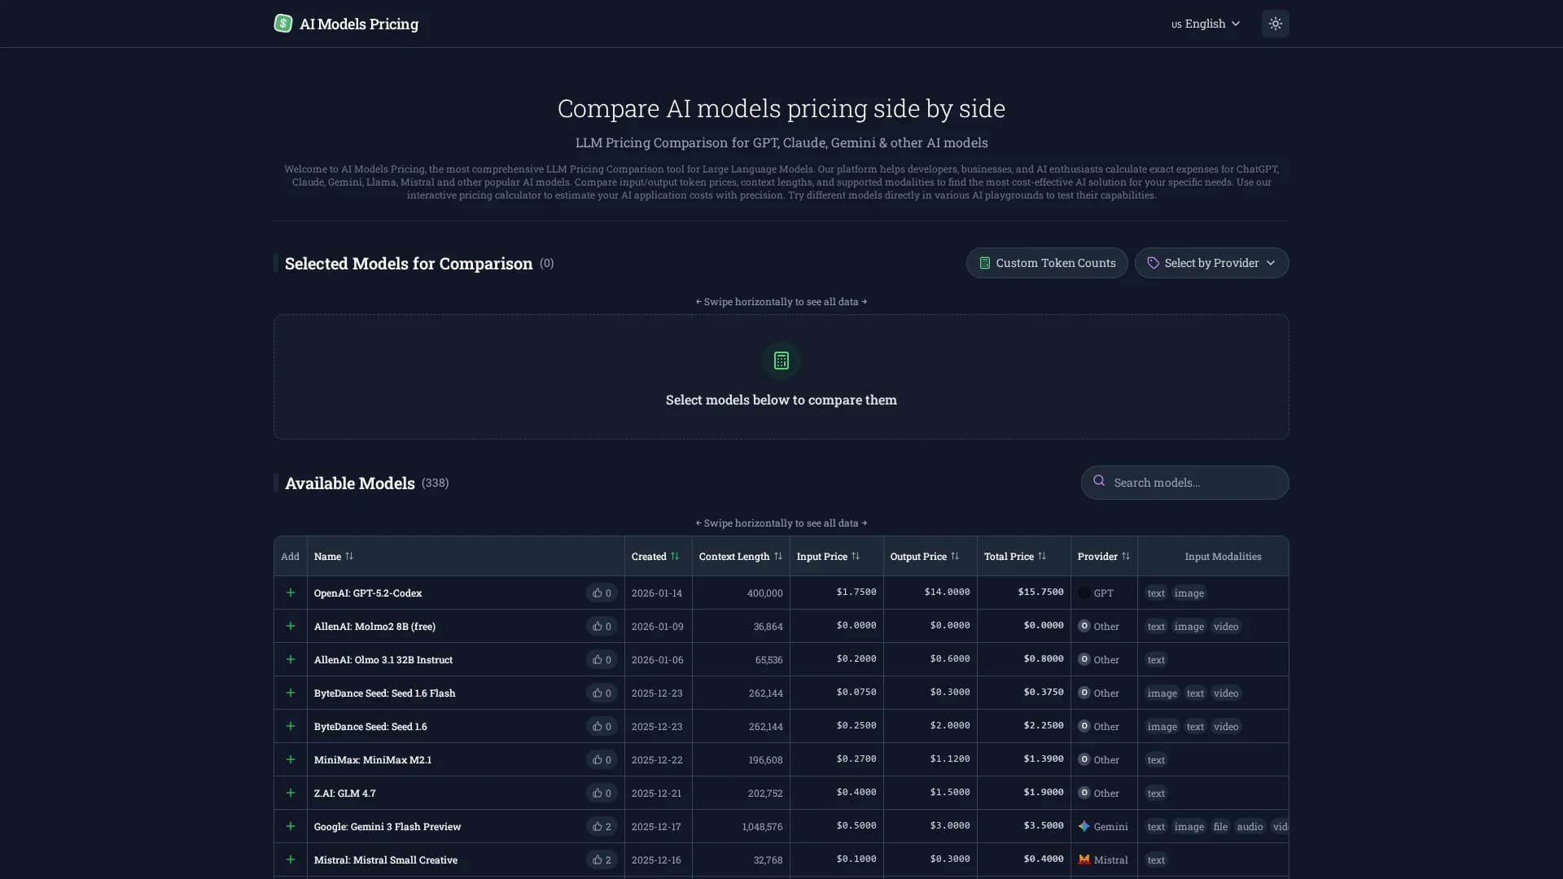Click model name OpenAI: GPT-5.2-Codex

click(368, 593)
